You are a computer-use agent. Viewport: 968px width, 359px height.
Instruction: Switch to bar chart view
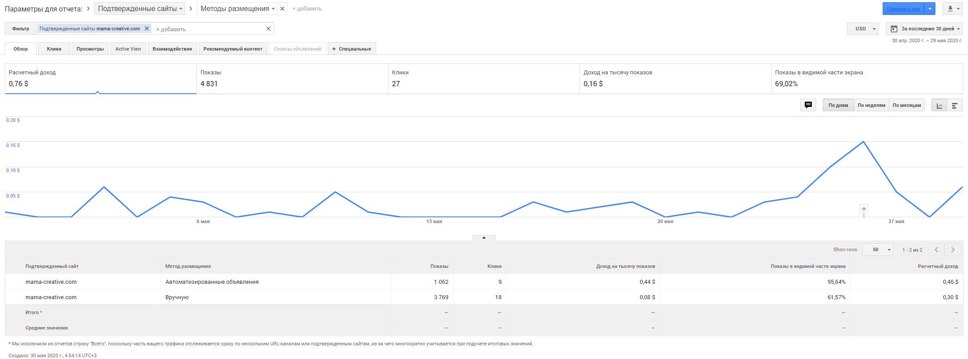[954, 106]
